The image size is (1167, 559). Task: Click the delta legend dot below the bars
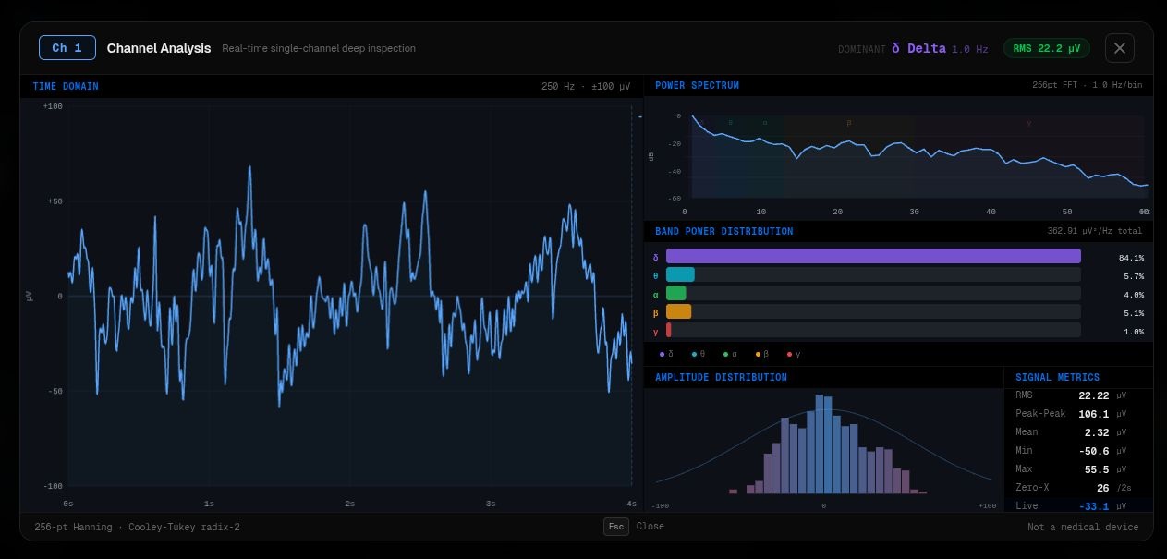tap(662, 354)
